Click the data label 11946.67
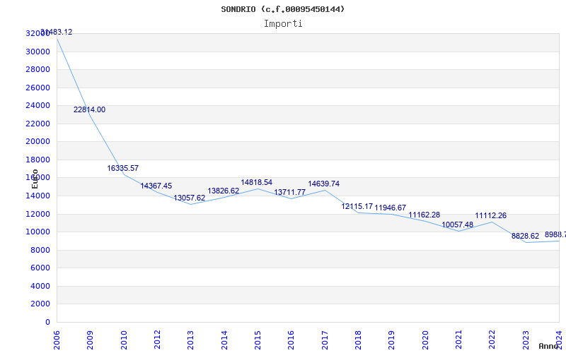Image resolution: width=566 pixels, height=353 pixels. (391, 208)
